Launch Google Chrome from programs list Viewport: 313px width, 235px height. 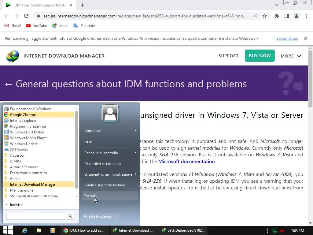39,114
